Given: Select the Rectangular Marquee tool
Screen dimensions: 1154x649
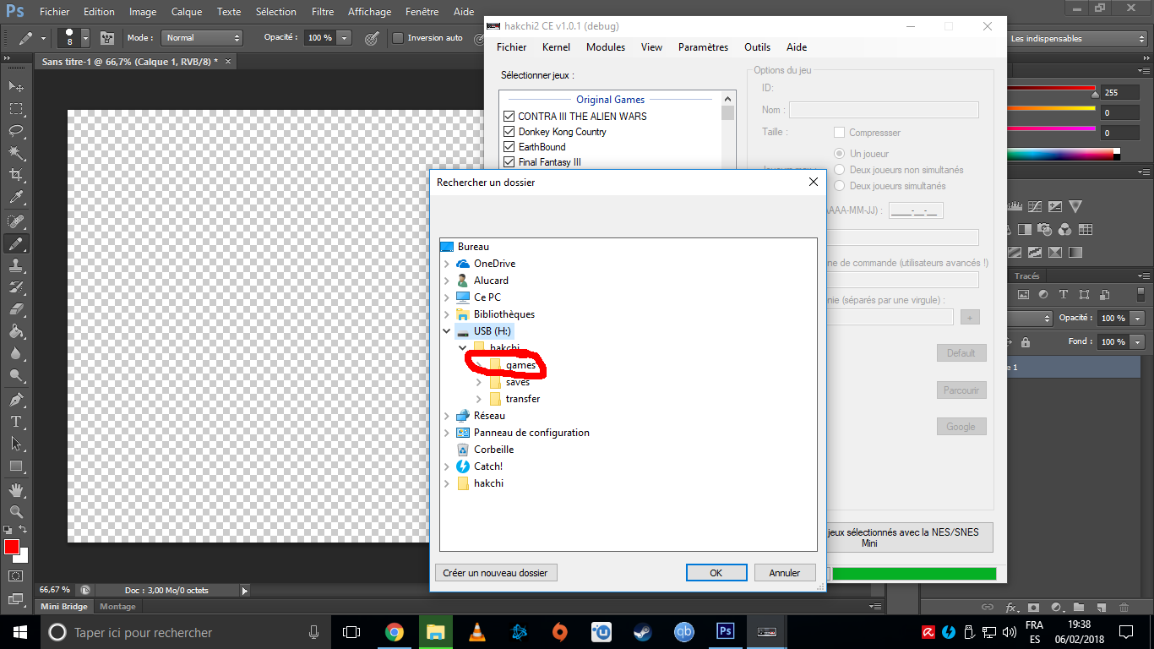Looking at the screenshot, I should tap(16, 108).
